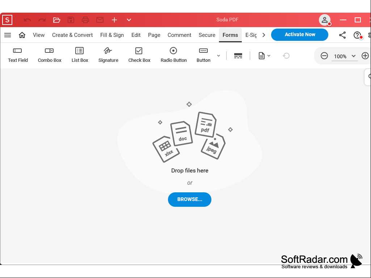Open the form document options dropdown icon

(x=264, y=56)
